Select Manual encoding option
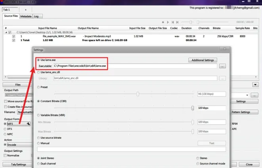 click(x=38, y=143)
